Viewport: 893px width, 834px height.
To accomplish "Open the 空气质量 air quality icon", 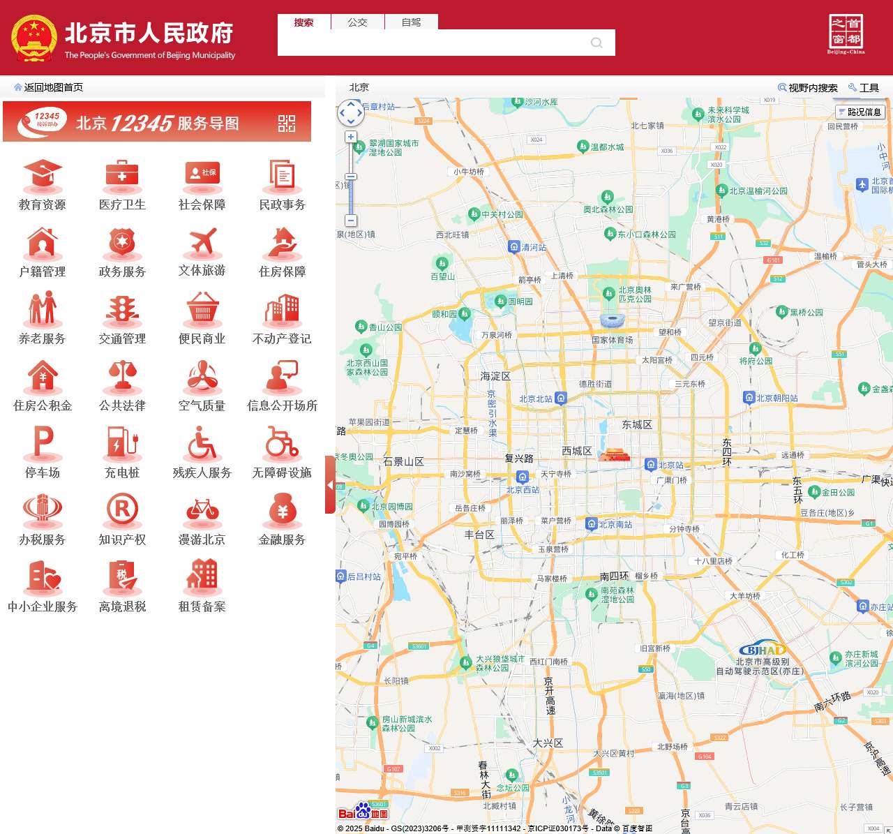I will point(202,378).
